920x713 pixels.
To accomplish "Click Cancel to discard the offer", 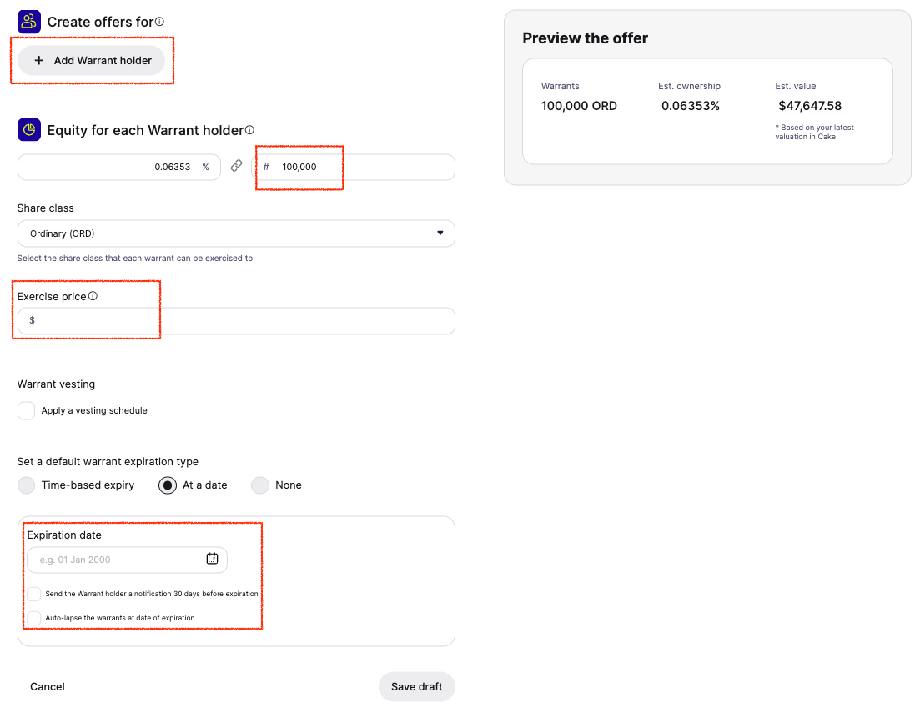I will pyautogui.click(x=48, y=686).
